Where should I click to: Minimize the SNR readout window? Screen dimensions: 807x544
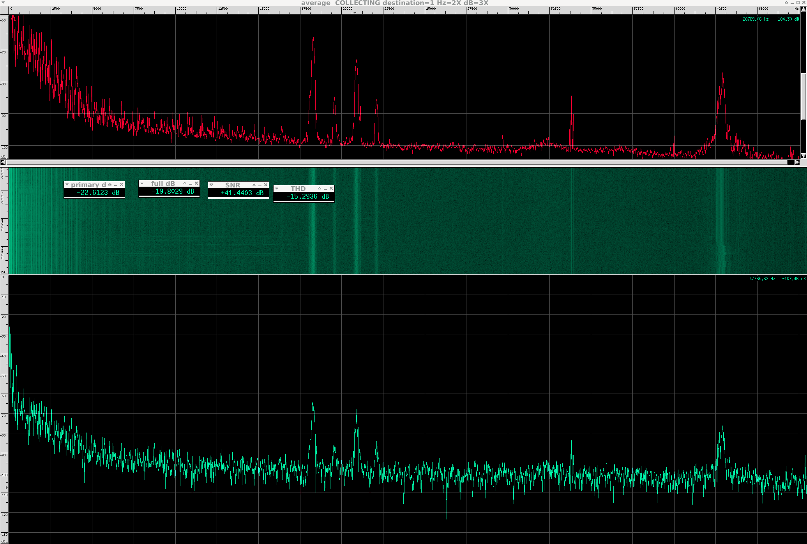pyautogui.click(x=260, y=185)
